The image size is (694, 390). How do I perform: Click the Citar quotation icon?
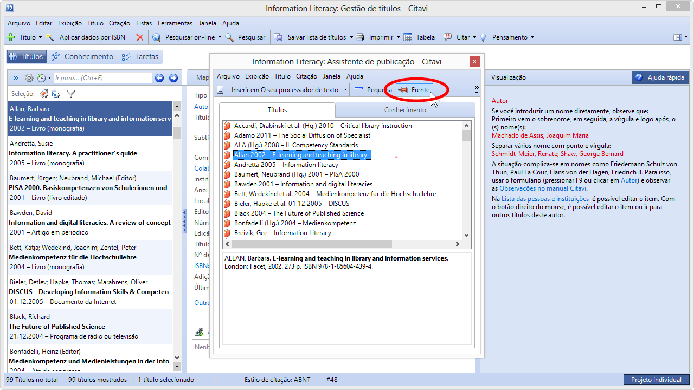point(448,37)
